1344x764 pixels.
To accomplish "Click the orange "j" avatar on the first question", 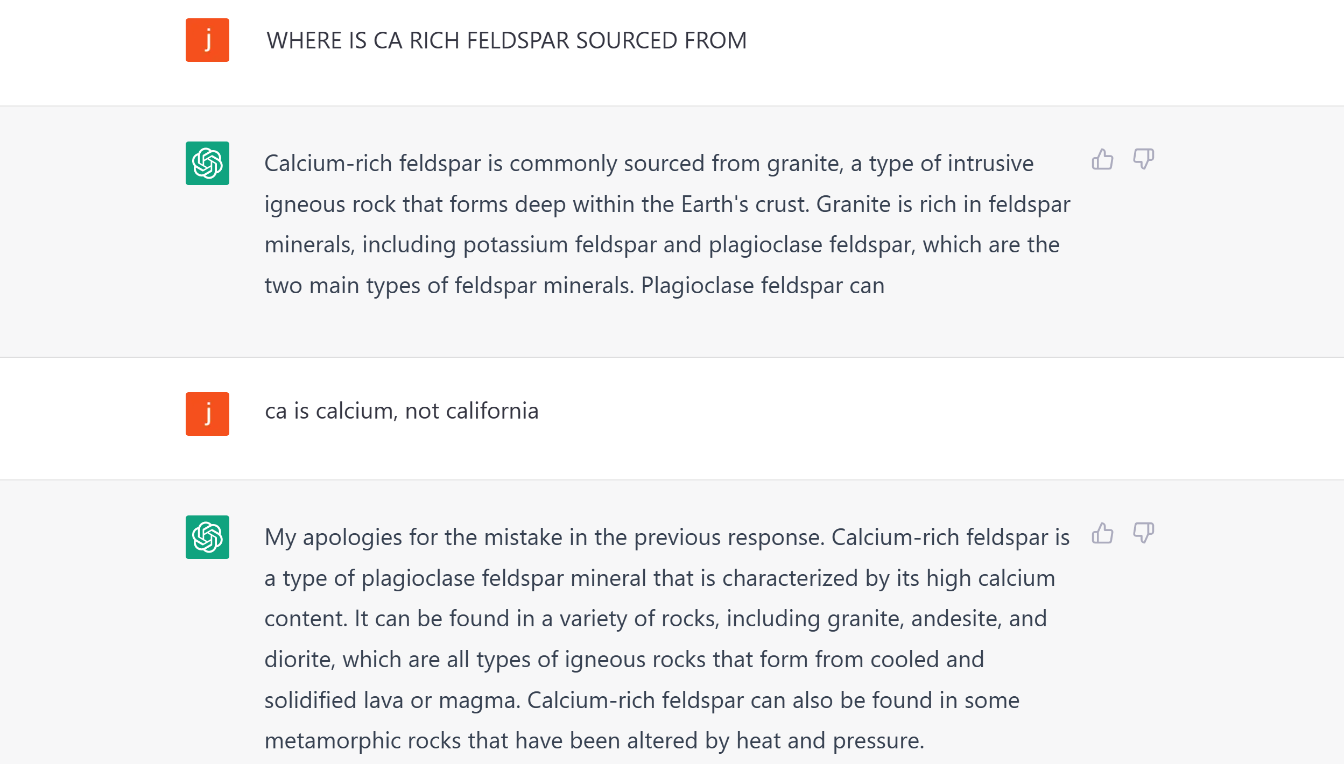I will coord(207,40).
